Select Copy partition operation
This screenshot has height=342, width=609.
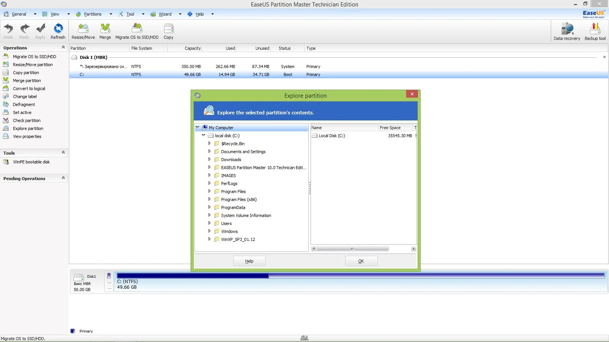point(26,73)
